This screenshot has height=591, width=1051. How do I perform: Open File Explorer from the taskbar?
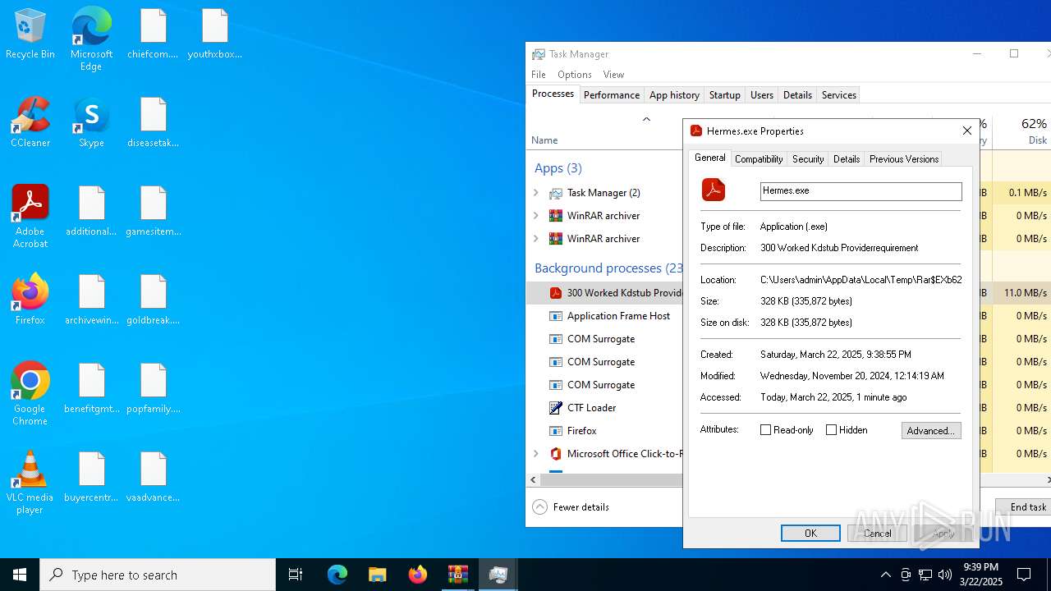378,575
